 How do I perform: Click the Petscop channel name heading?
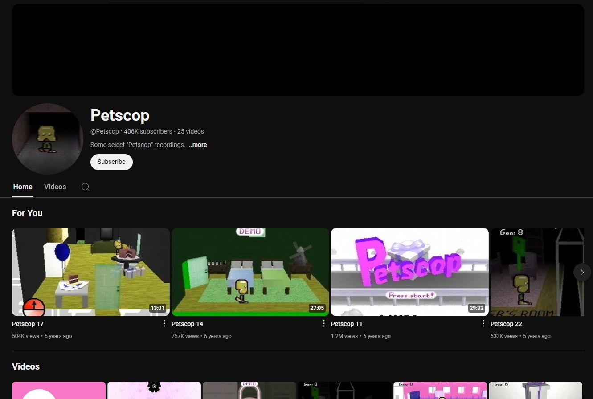pos(120,115)
